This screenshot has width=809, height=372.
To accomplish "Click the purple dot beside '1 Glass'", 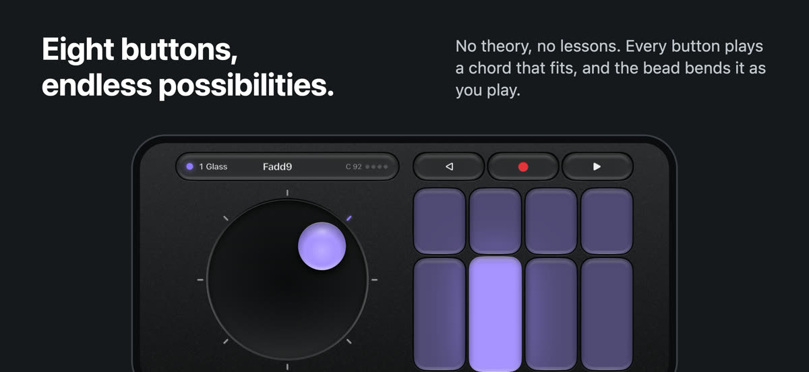I will tap(189, 166).
